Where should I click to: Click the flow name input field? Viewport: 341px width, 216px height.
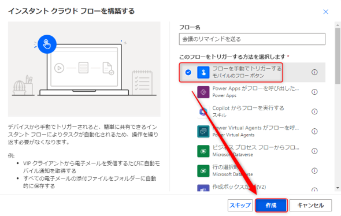pos(252,39)
